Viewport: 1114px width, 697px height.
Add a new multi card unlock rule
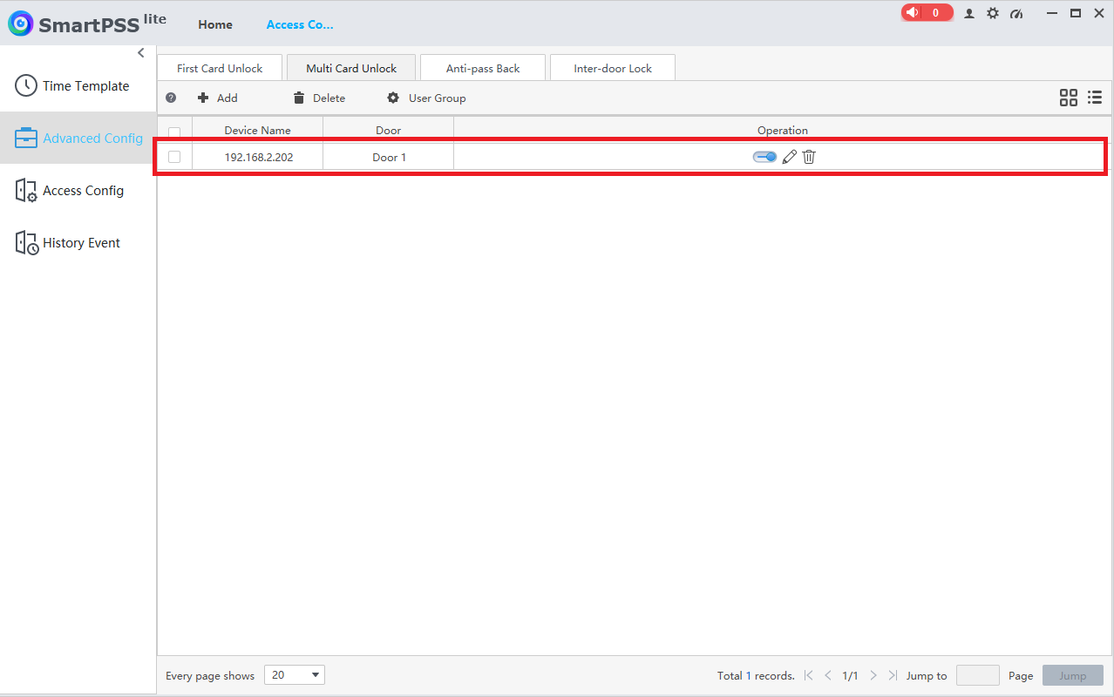click(x=218, y=98)
